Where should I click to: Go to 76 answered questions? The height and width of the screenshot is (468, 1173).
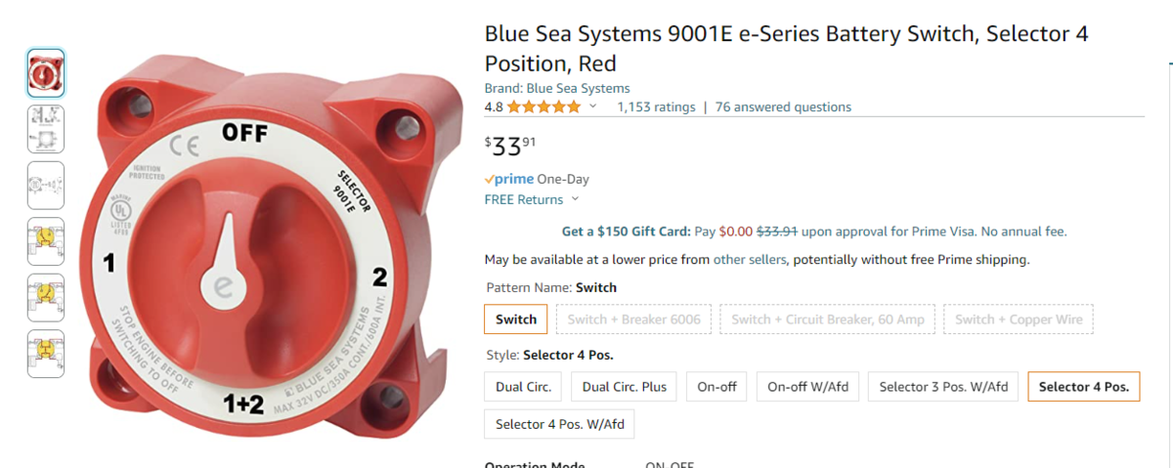coord(783,107)
